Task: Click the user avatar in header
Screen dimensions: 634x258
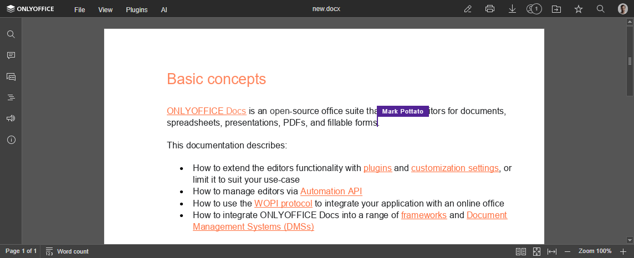Action: [623, 9]
